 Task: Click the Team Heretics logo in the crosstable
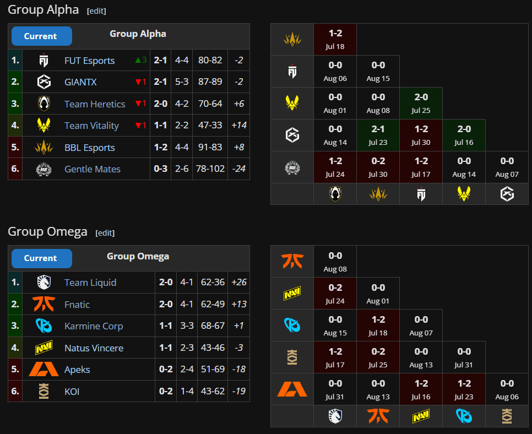coord(335,194)
